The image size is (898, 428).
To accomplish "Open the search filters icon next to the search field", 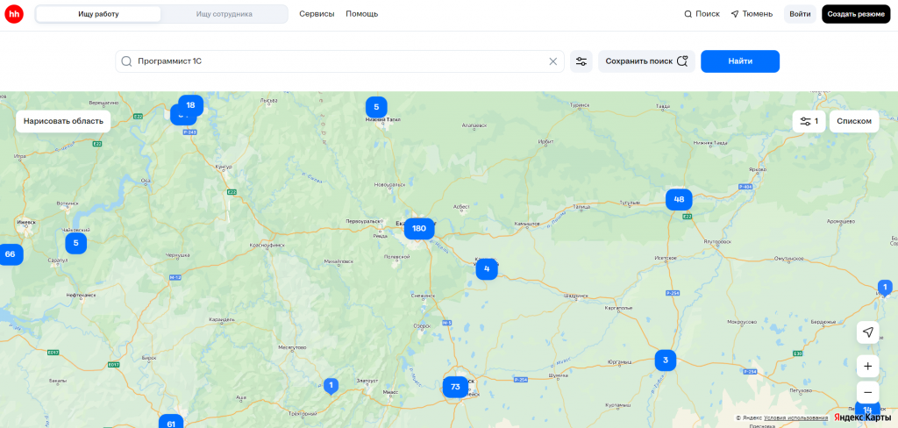I will (x=581, y=61).
